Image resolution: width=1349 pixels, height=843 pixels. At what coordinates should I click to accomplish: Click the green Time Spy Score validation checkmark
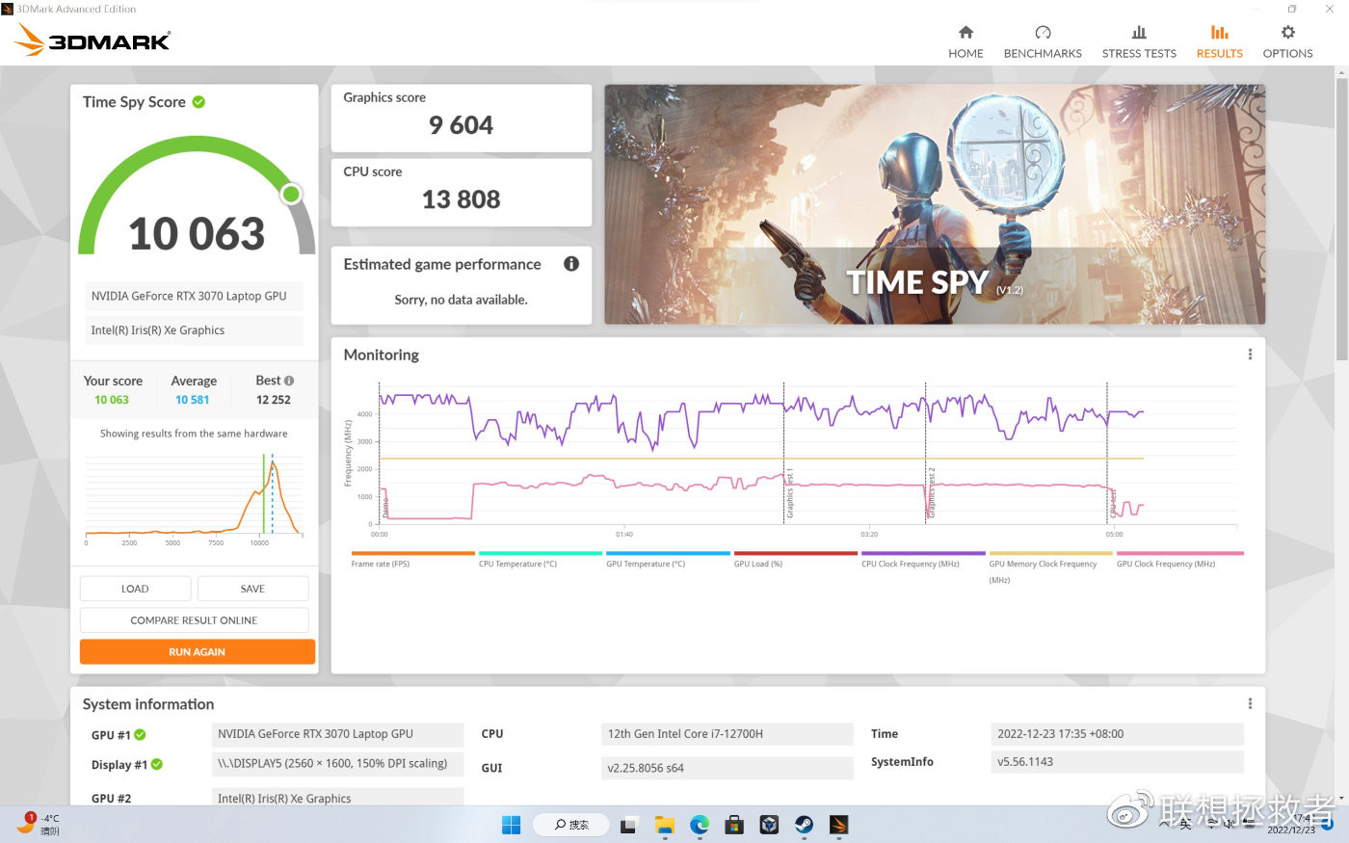pos(198,102)
